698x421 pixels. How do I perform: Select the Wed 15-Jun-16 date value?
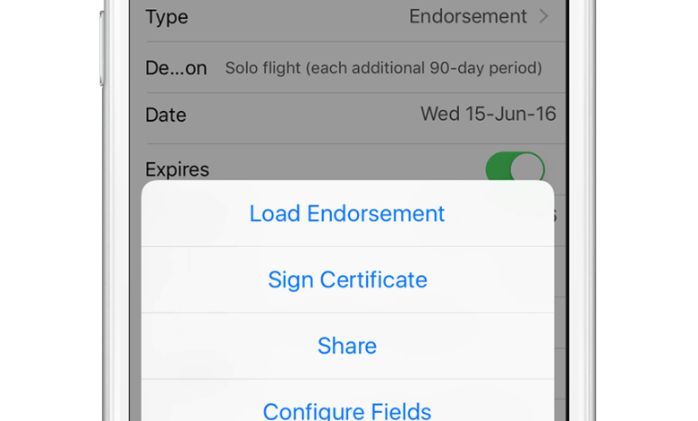pyautogui.click(x=489, y=114)
